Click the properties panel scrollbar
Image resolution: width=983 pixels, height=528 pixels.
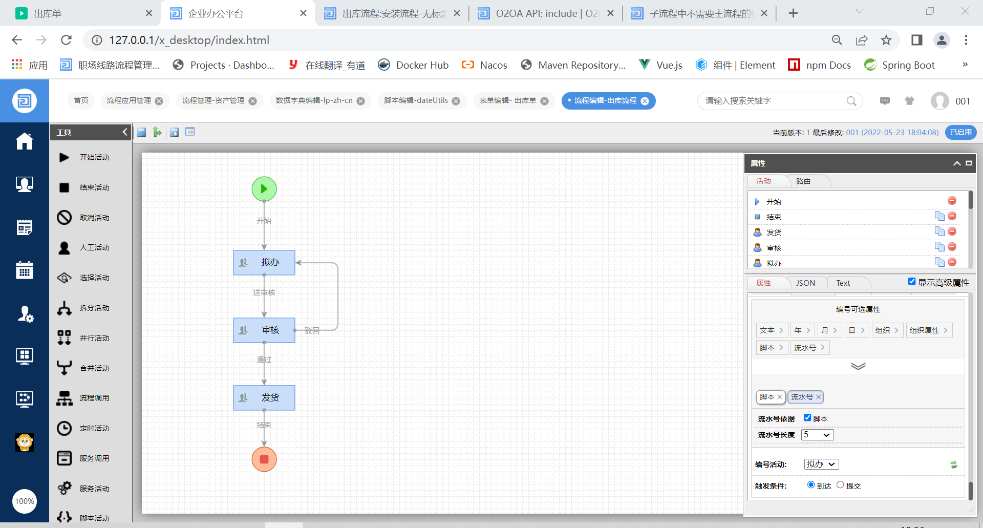[970, 490]
